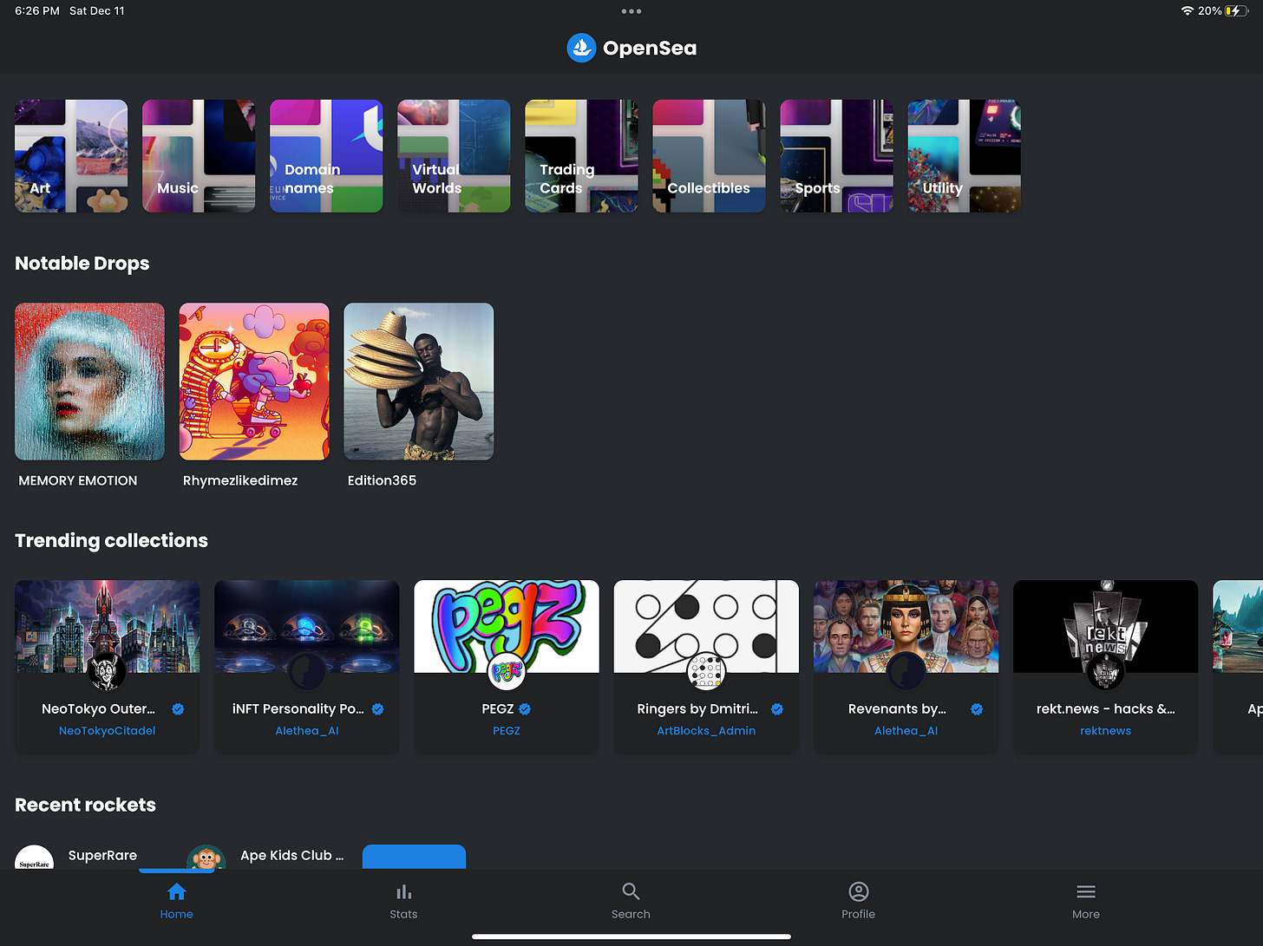Open the More menu tab
Screen dimensions: 1263x946
1085,902
